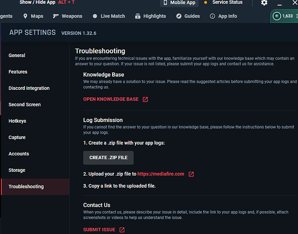Click the green coin balance icon

277,16
